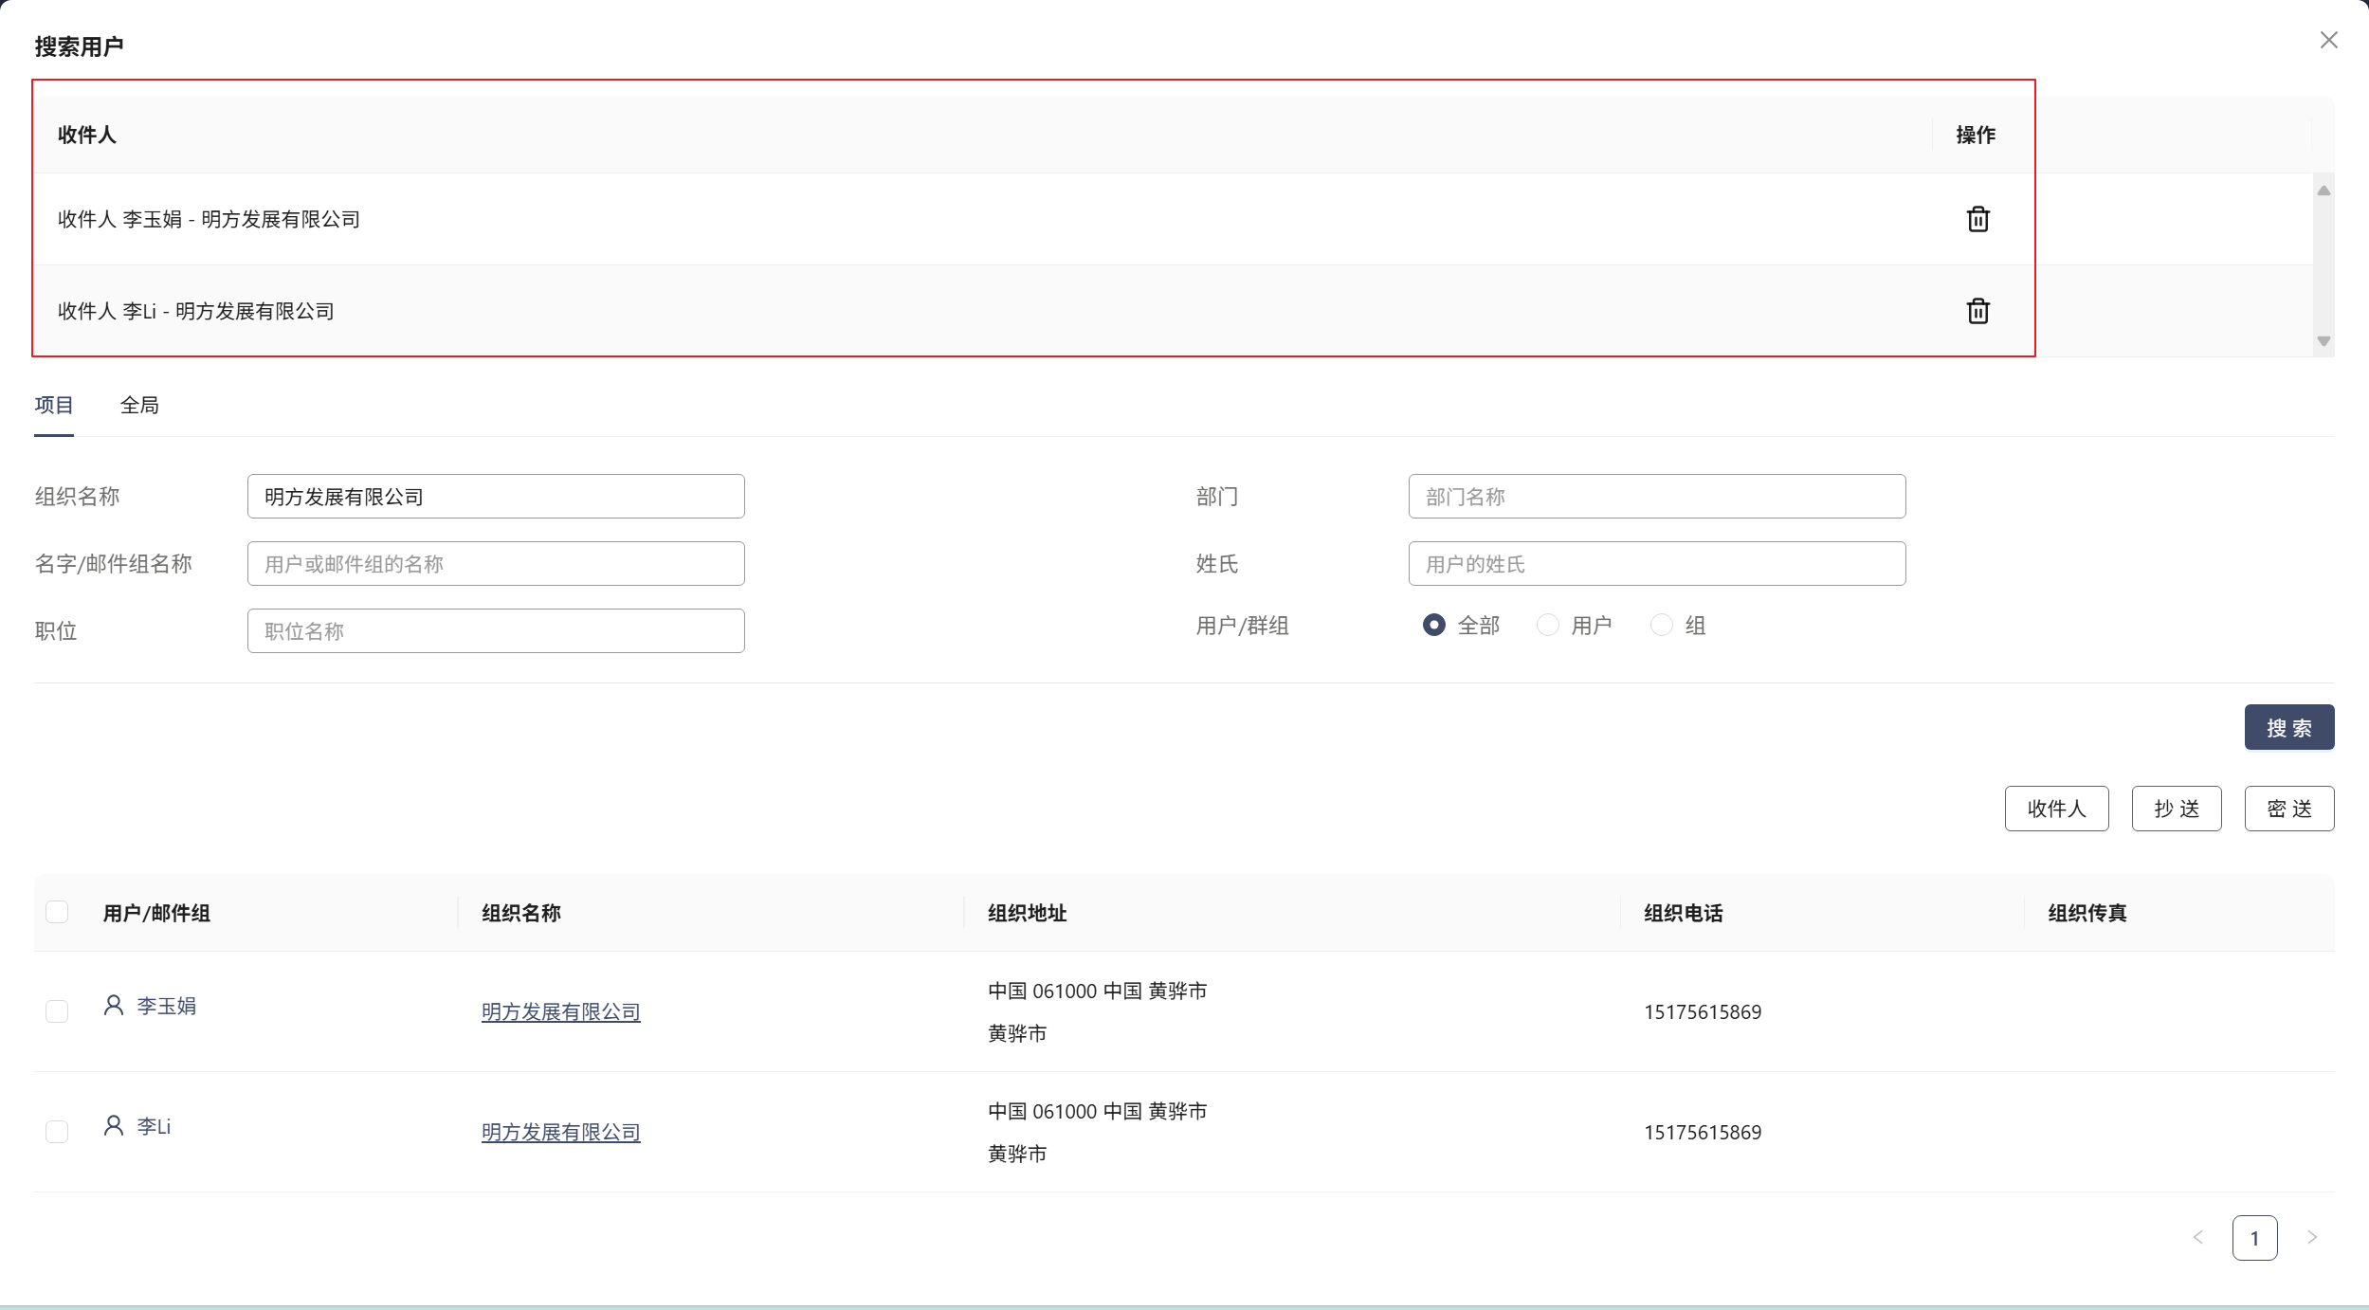
Task: Switch to the 项目 tab
Action: click(x=54, y=406)
